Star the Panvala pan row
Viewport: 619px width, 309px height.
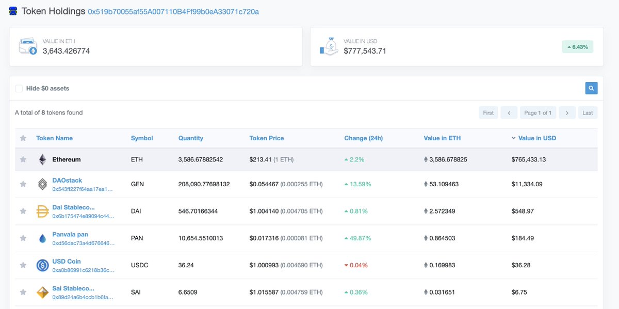pos(23,238)
